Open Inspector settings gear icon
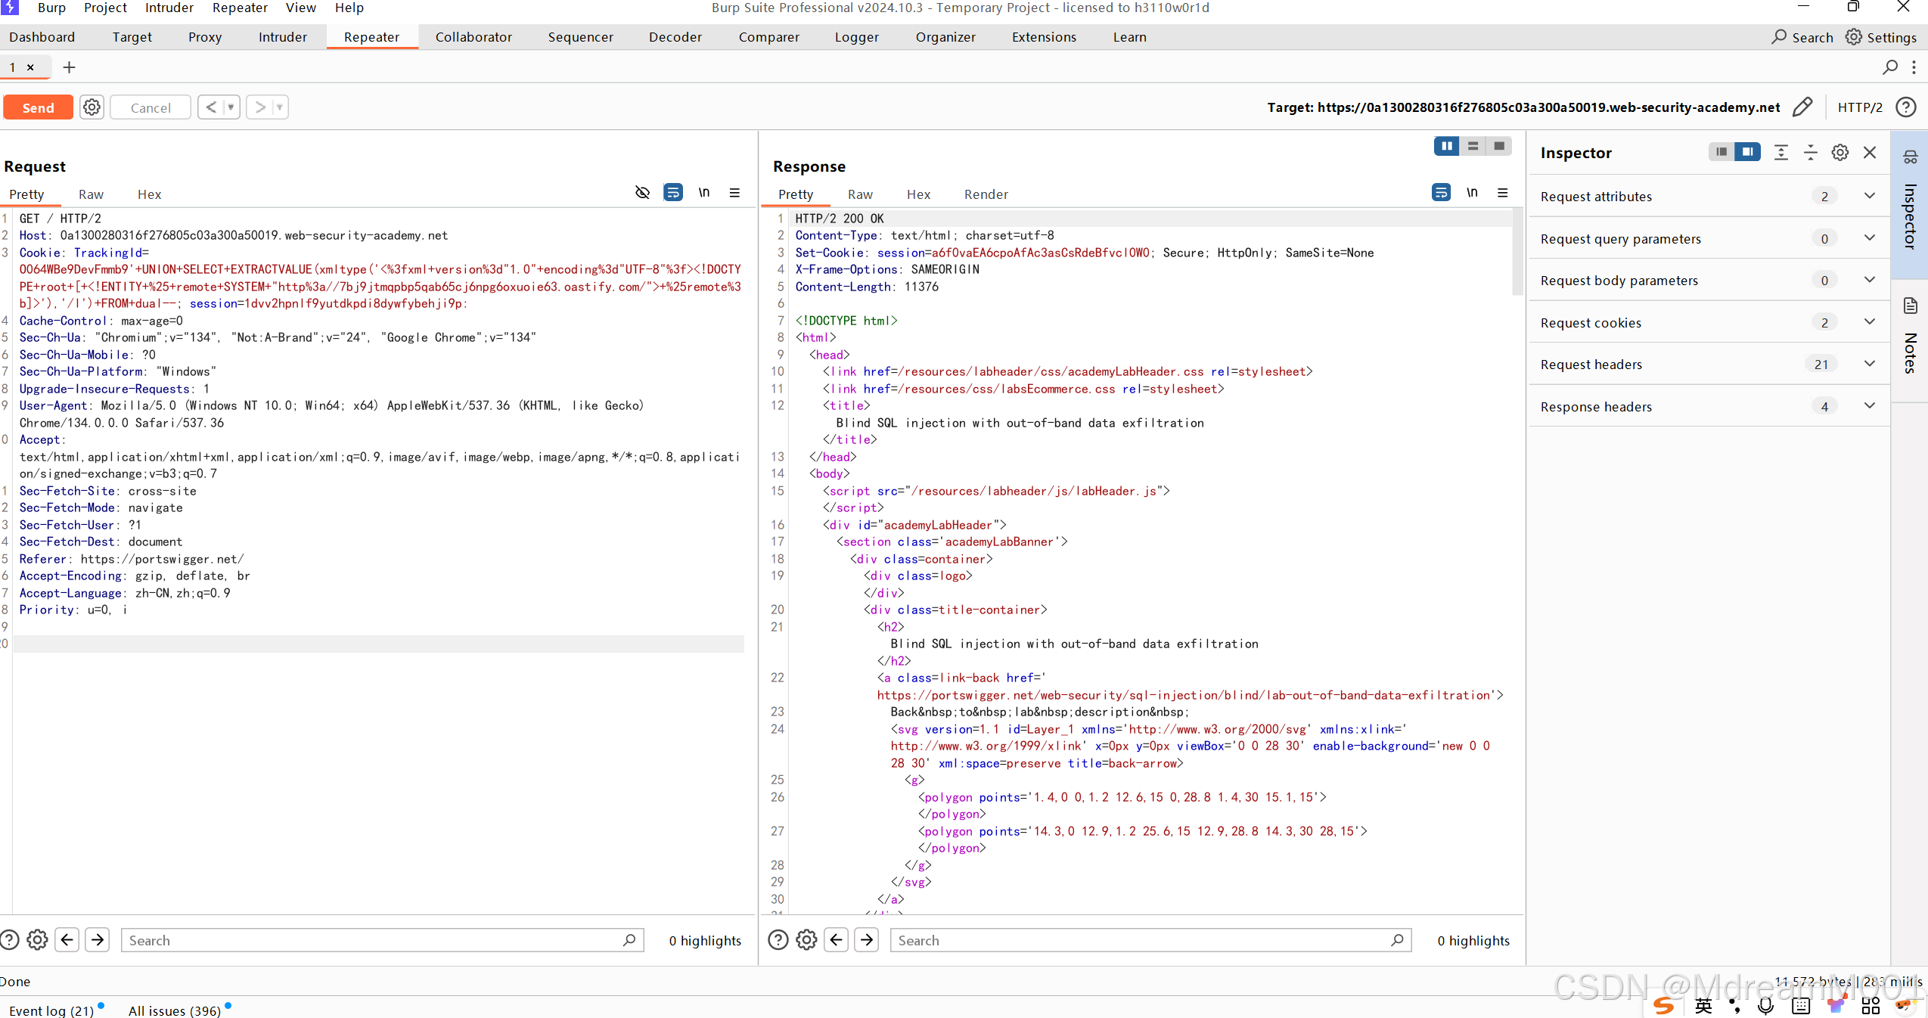Viewport: 1928px width, 1018px height. click(x=1840, y=153)
